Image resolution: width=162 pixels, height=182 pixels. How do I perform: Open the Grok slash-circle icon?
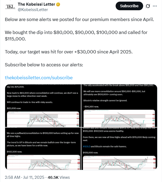pyautogui.click(x=148, y=6)
